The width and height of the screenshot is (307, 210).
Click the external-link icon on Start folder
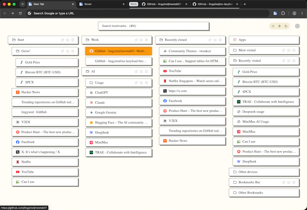tap(63, 40)
